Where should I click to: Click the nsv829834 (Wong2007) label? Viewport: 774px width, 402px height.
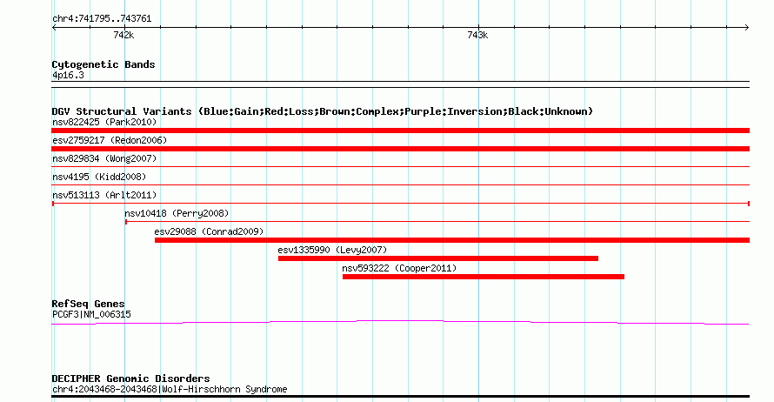[104, 158]
